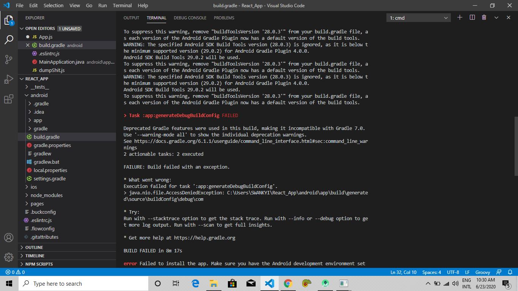Close the terminal panel

pyautogui.click(x=509, y=17)
